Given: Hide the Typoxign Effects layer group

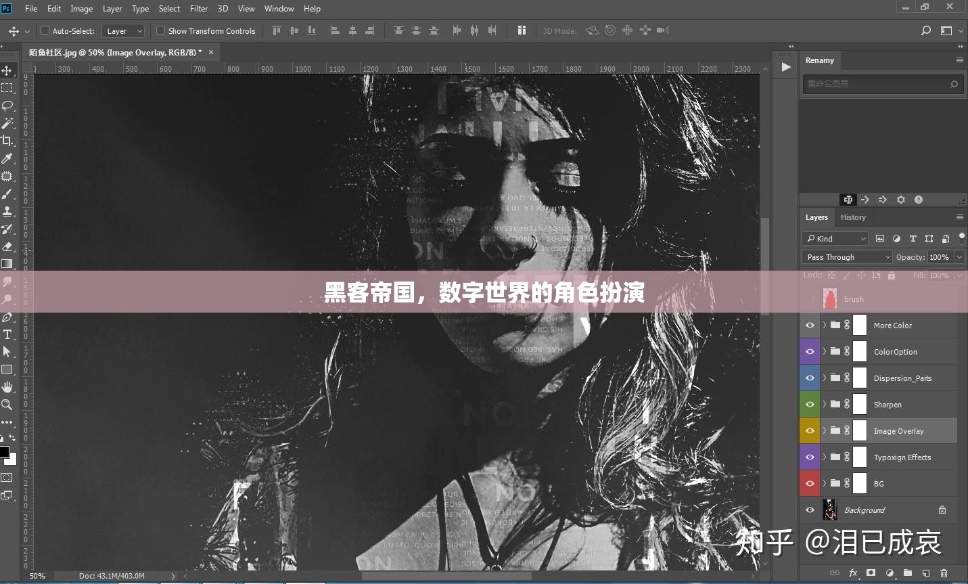Looking at the screenshot, I should [x=810, y=457].
